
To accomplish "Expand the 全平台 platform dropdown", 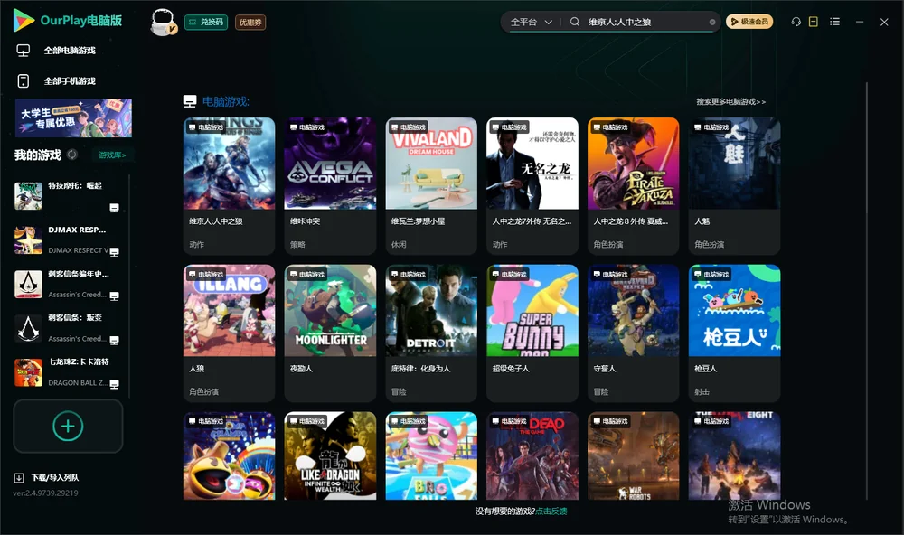I will click(x=531, y=22).
